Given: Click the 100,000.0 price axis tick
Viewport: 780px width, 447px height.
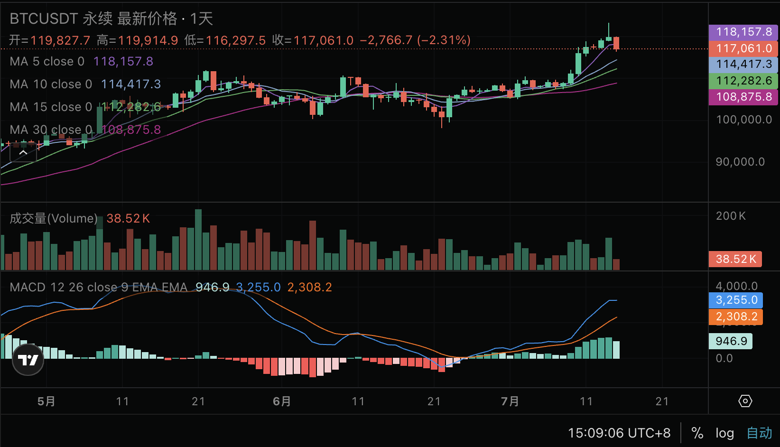Looking at the screenshot, I should point(744,120).
